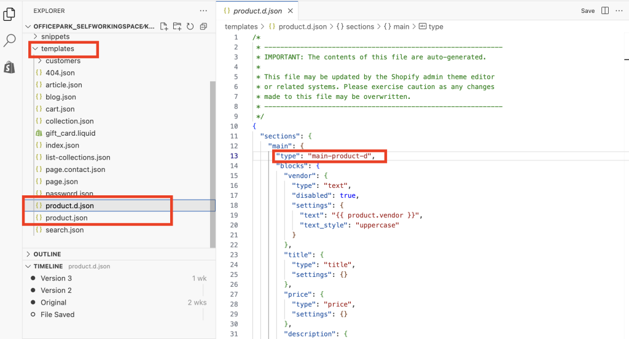
Task: Collapse all folders in Explorer
Action: 203,26
